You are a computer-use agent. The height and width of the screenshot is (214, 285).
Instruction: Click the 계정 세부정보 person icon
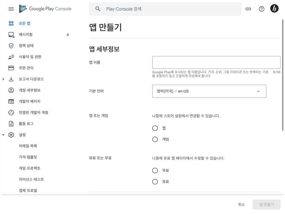[x=11, y=90]
